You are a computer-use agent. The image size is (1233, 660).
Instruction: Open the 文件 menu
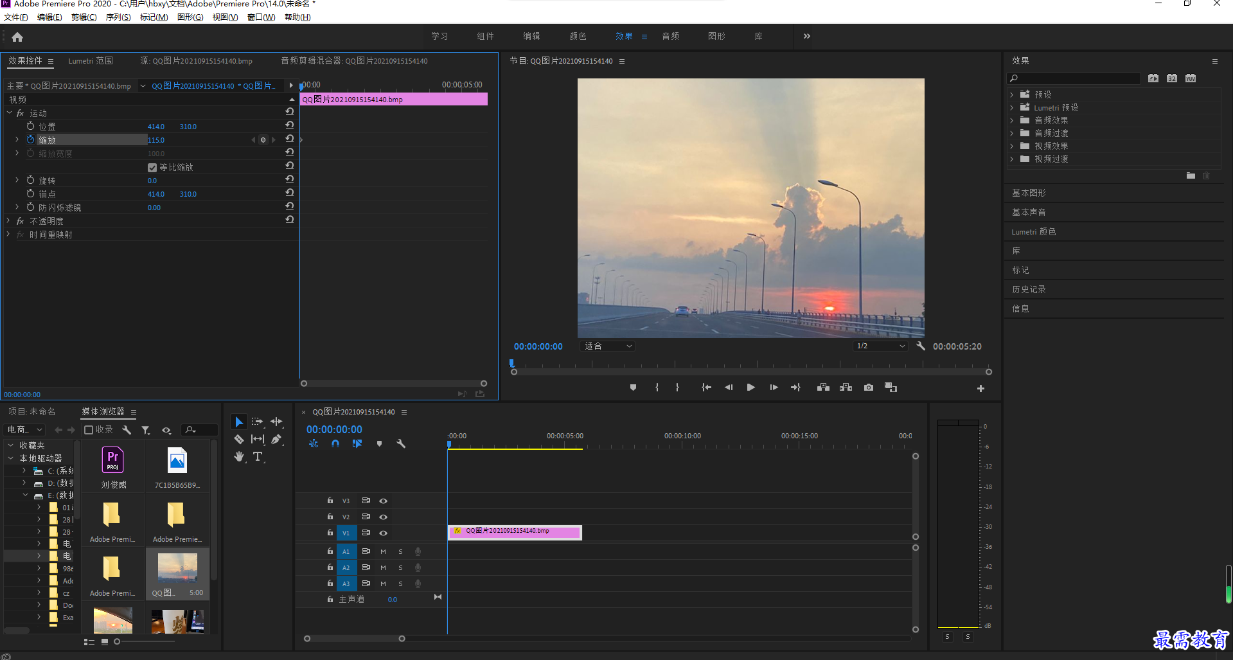pos(15,17)
